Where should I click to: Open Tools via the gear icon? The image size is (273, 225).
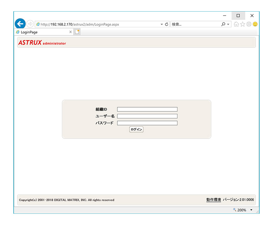click(249, 24)
